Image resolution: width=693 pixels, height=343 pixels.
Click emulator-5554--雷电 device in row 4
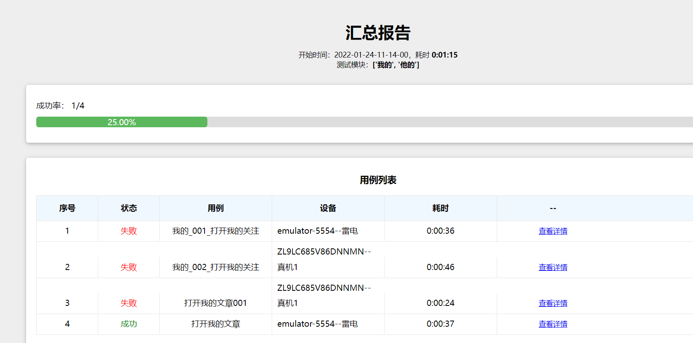317,324
